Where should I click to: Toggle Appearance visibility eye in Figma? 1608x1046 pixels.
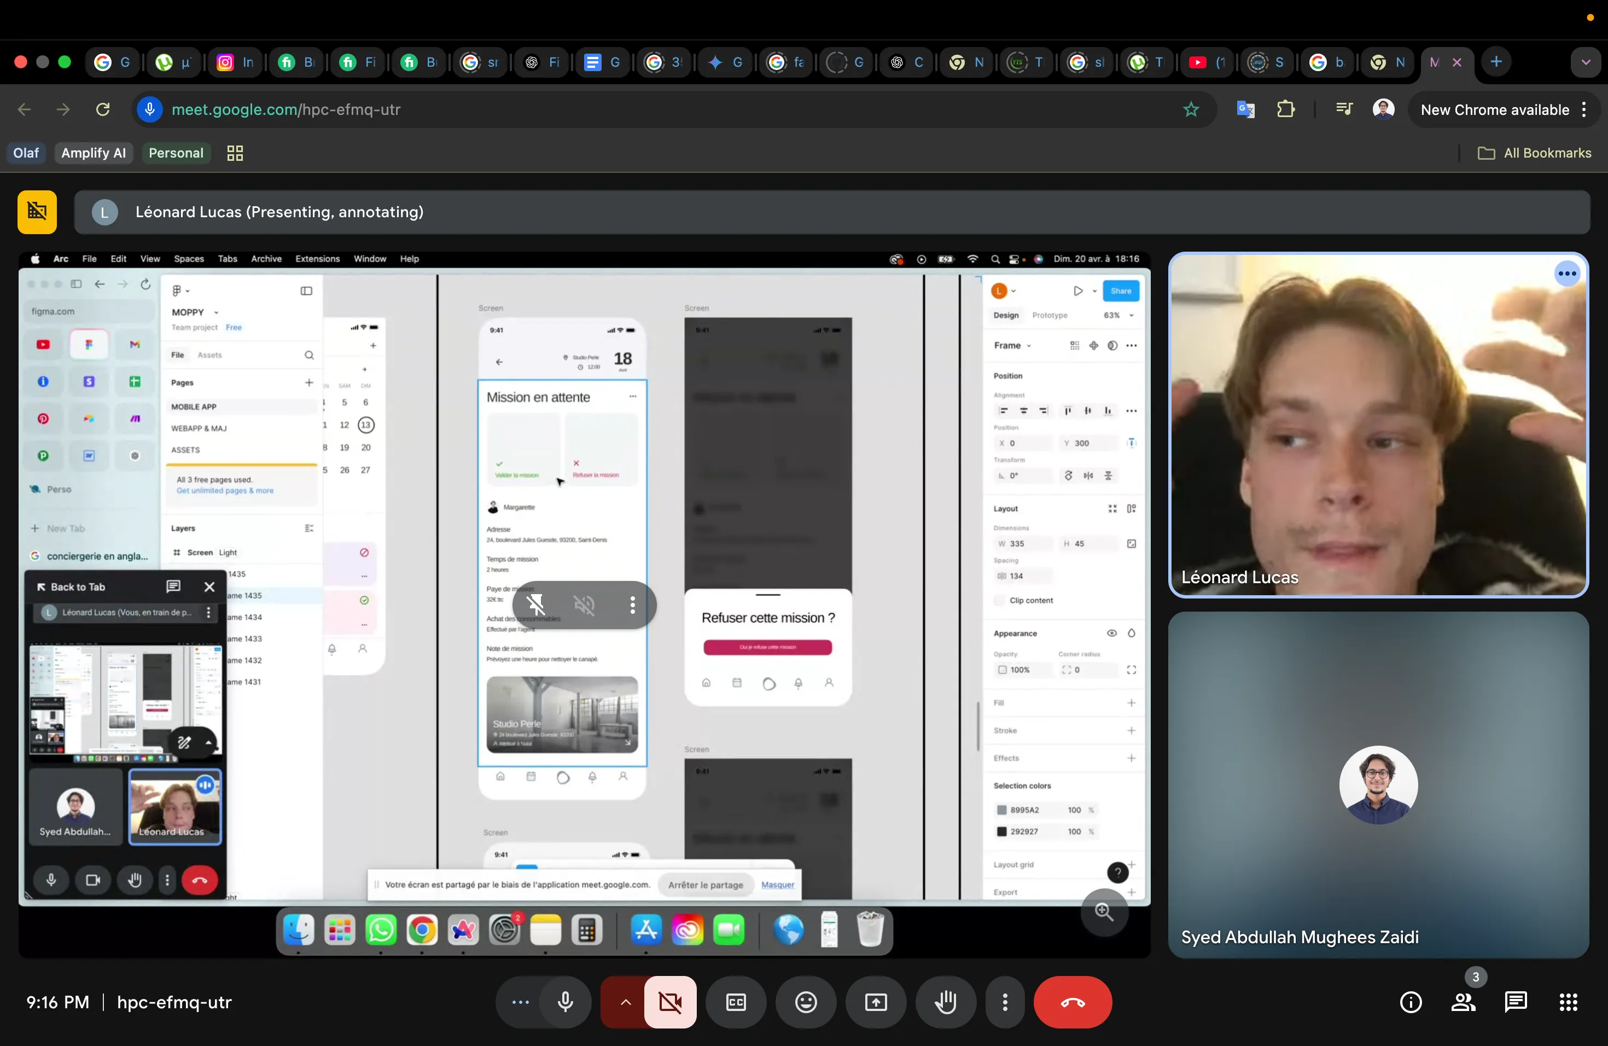[1111, 634]
